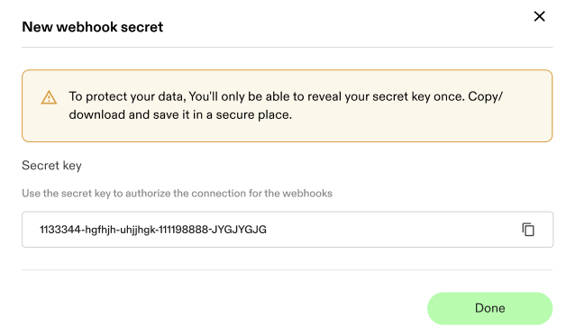The height and width of the screenshot is (335, 566).
Task: Close the New webhook secret dialog
Action: [539, 16]
